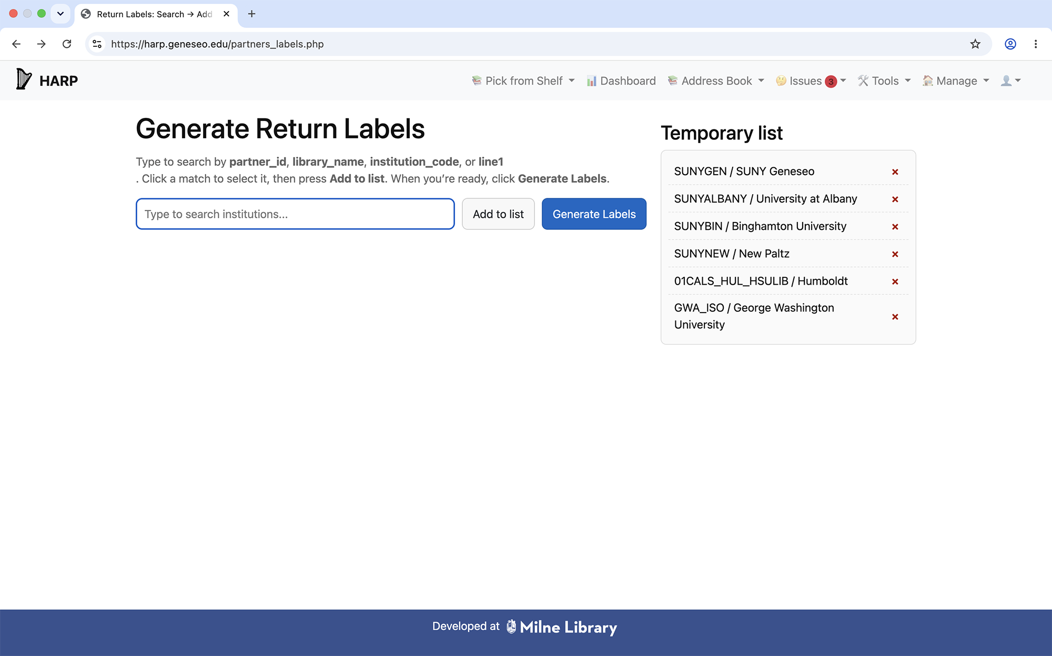Open the Issues dropdown menu
Screen dimensions: 1052x656
pos(811,81)
